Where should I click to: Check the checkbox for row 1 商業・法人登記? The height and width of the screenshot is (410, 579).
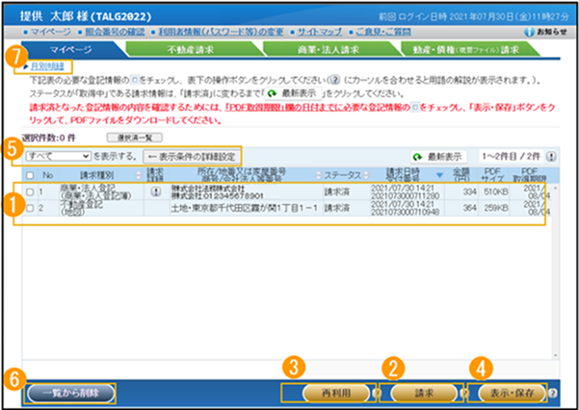[32, 190]
